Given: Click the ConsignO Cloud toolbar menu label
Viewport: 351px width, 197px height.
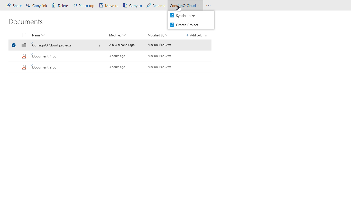Looking at the screenshot, I should pyautogui.click(x=183, y=6).
